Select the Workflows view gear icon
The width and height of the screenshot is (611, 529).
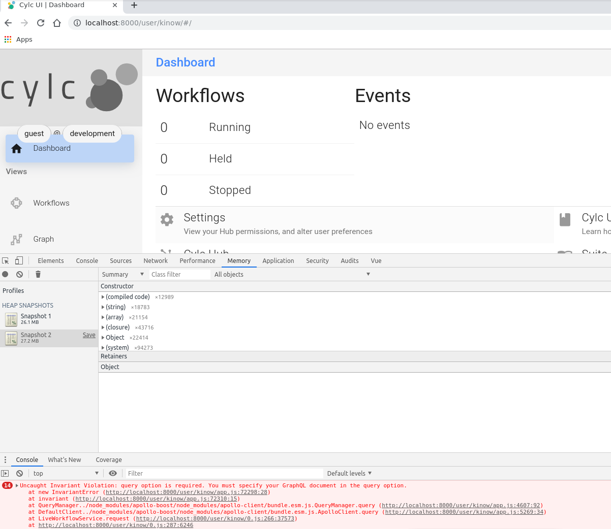[x=17, y=203]
